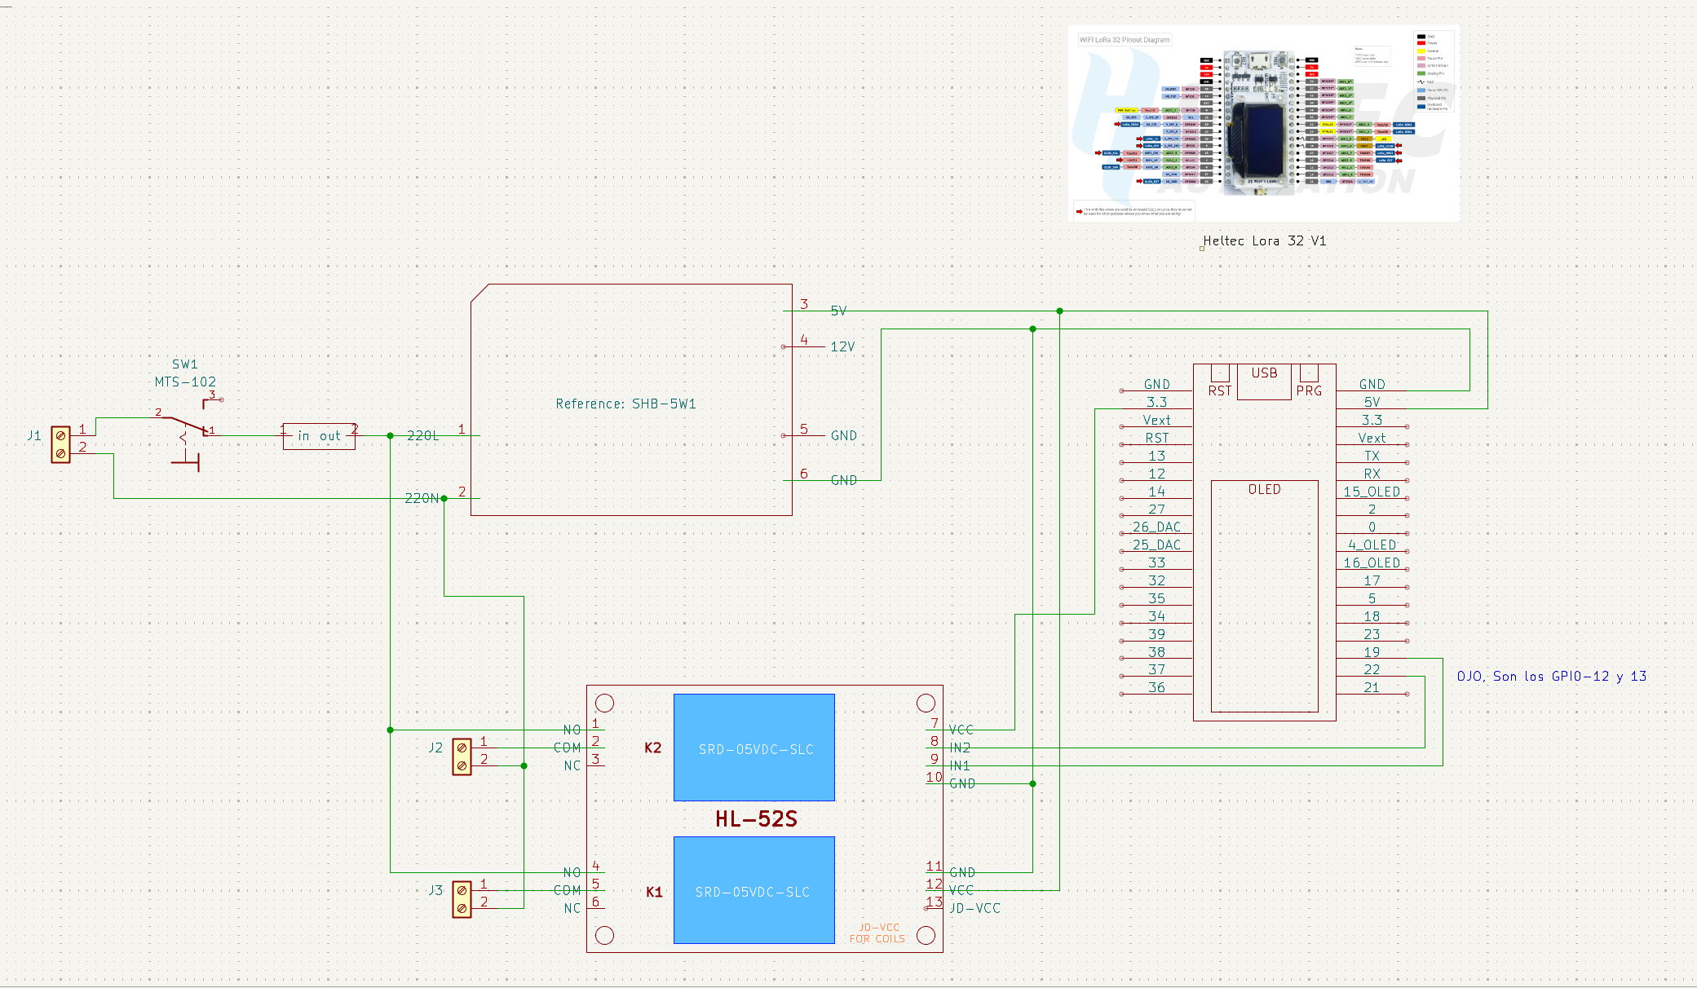Select the Heltec pin 21 label
Viewport: 1697px width, 988px height.
pyautogui.click(x=1372, y=687)
